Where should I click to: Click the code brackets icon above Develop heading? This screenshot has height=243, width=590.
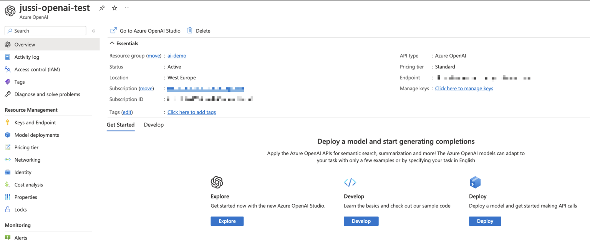(x=350, y=182)
